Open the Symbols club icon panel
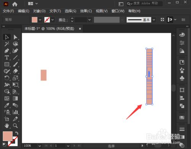The width and height of the screenshot is (191, 149). click(x=182, y=78)
